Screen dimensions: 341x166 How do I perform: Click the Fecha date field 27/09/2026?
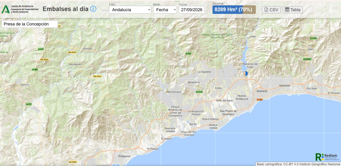(x=191, y=10)
